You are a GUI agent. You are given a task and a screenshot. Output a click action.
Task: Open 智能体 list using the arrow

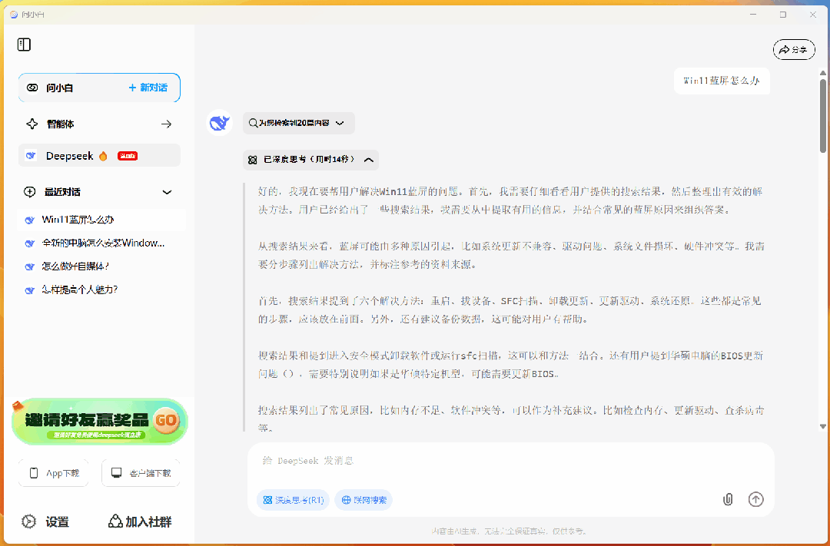click(166, 124)
